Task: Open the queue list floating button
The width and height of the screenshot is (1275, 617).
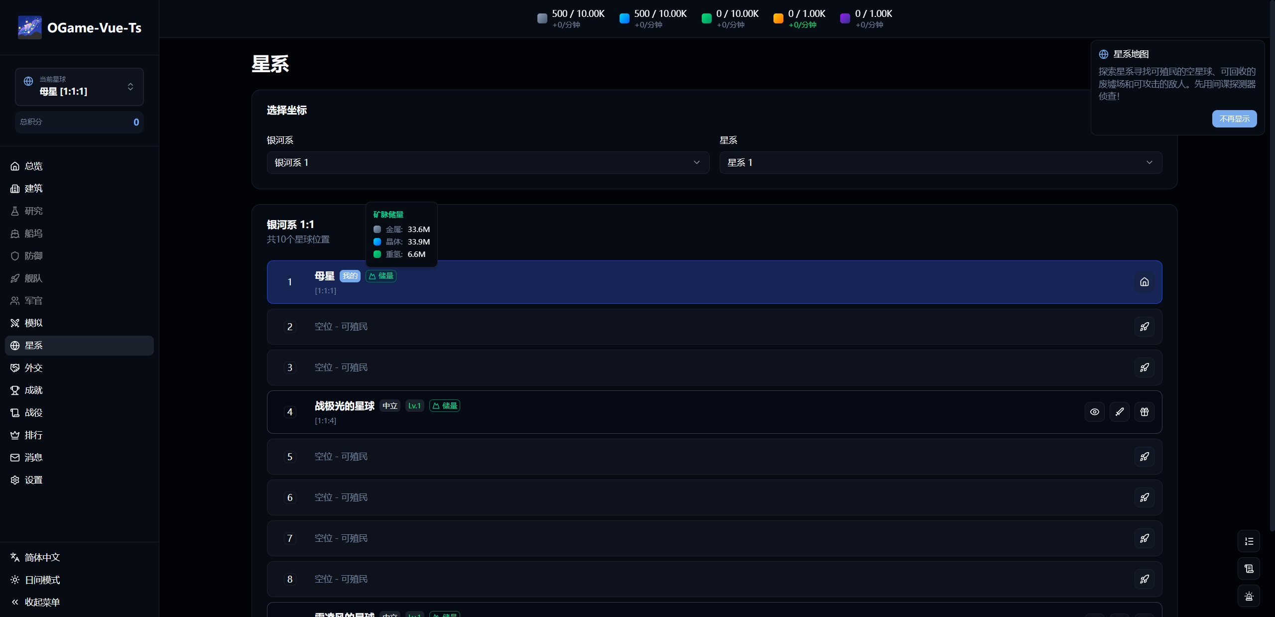Action: click(1249, 541)
